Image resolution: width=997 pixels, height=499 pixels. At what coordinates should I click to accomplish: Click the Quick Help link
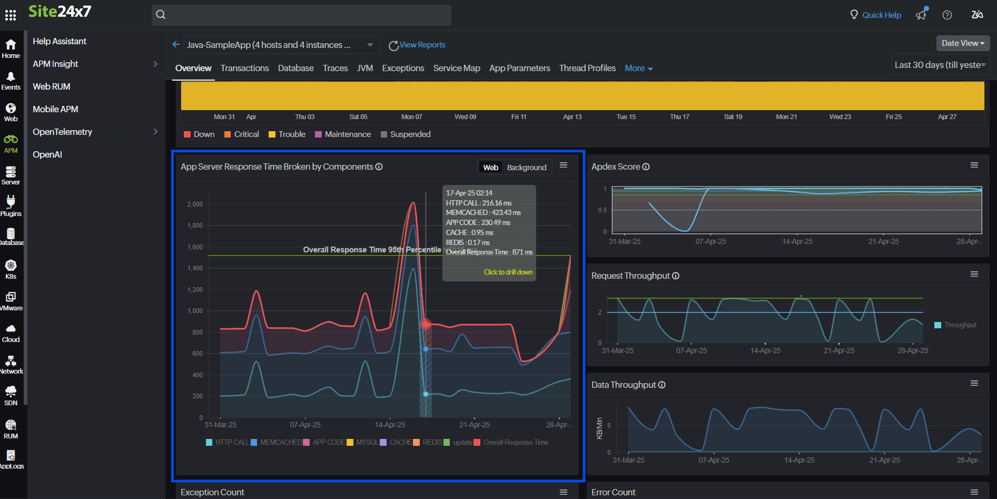tap(881, 15)
